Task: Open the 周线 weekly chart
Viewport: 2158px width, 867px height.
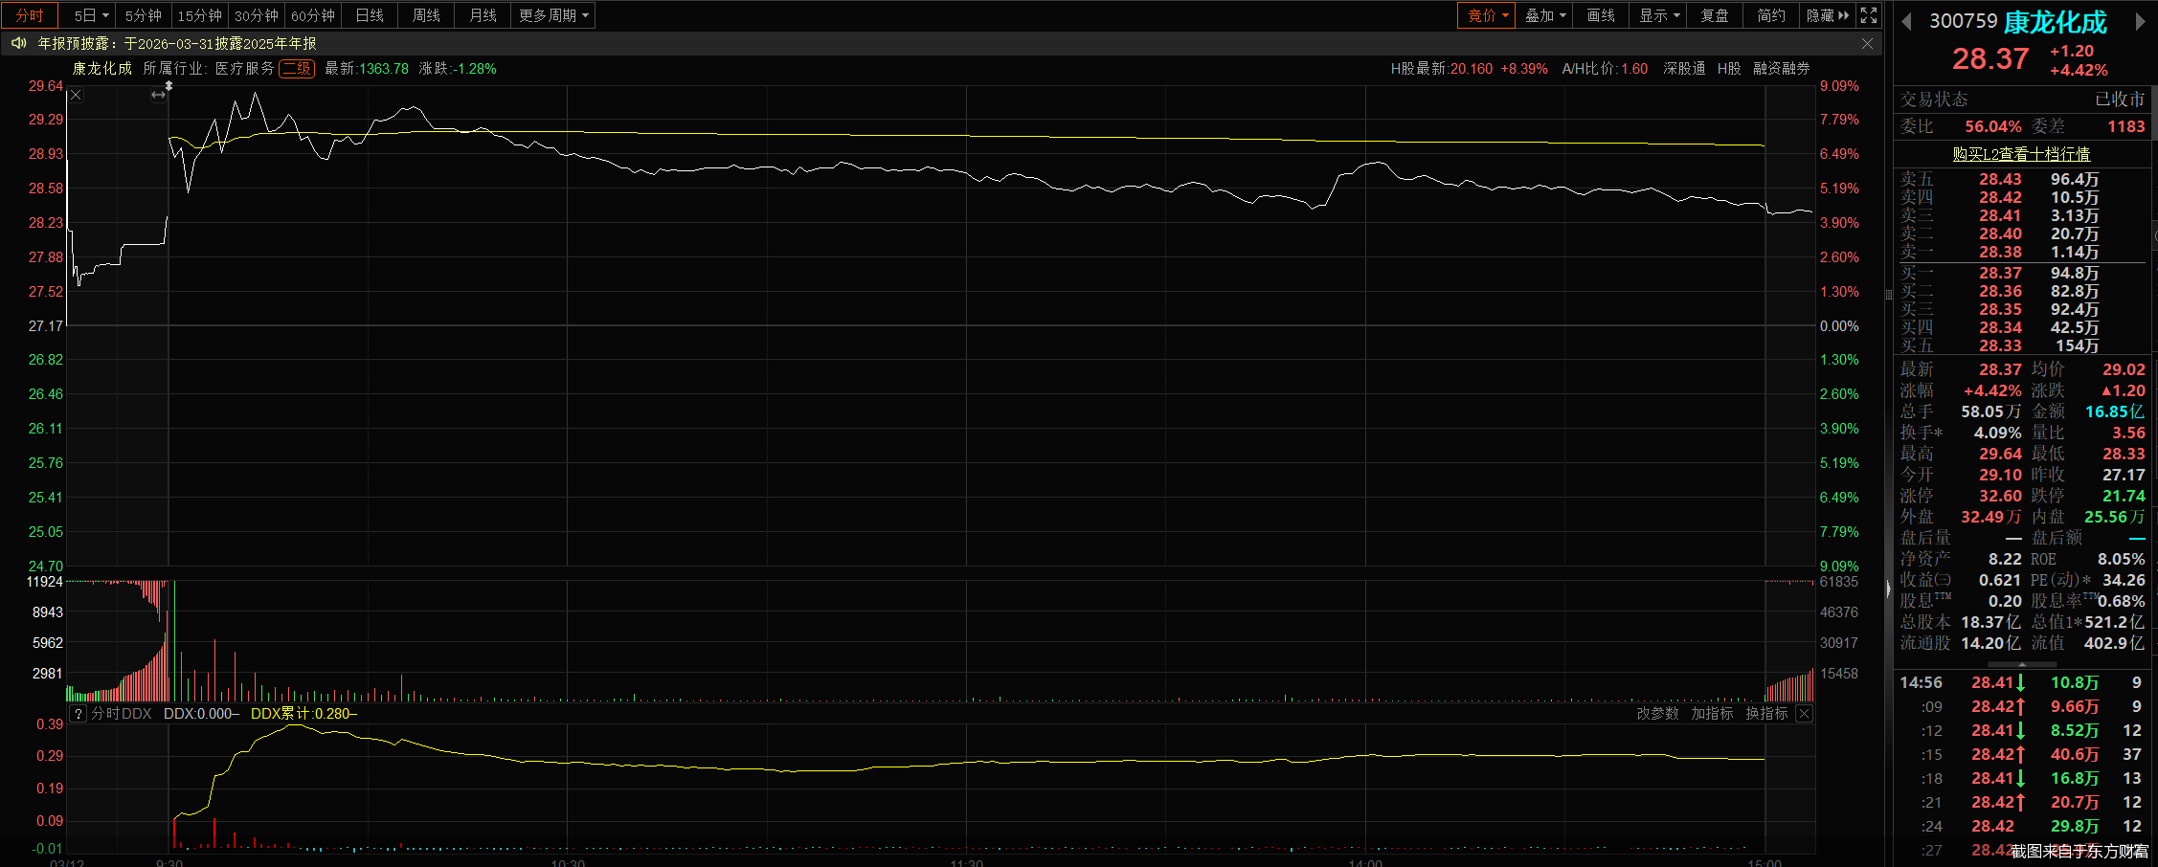Action: click(x=426, y=15)
